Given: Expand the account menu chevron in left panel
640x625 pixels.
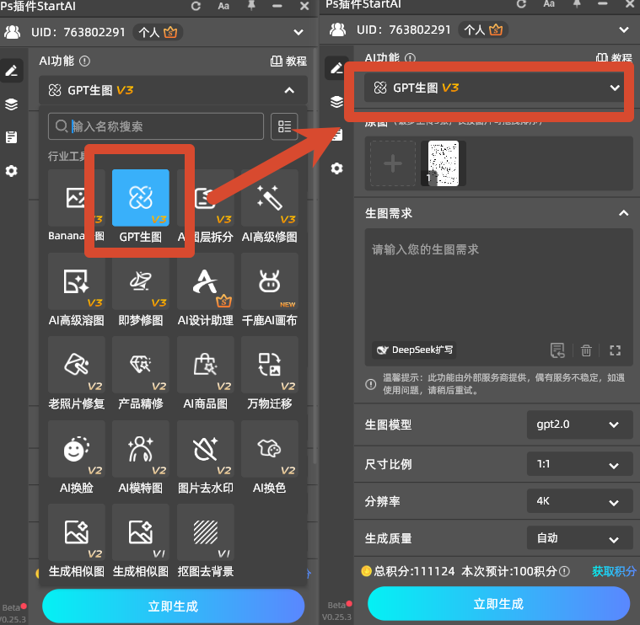Looking at the screenshot, I should pyautogui.click(x=298, y=32).
